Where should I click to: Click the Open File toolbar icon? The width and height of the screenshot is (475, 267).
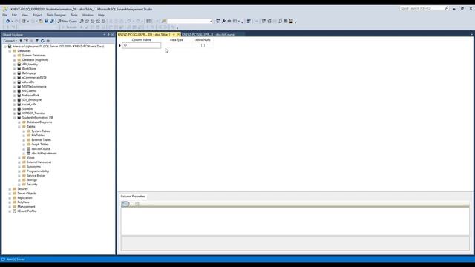(41, 22)
